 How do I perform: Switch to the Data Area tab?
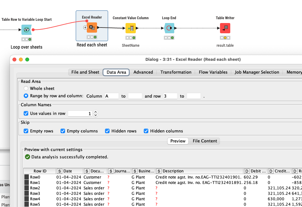(x=116, y=72)
